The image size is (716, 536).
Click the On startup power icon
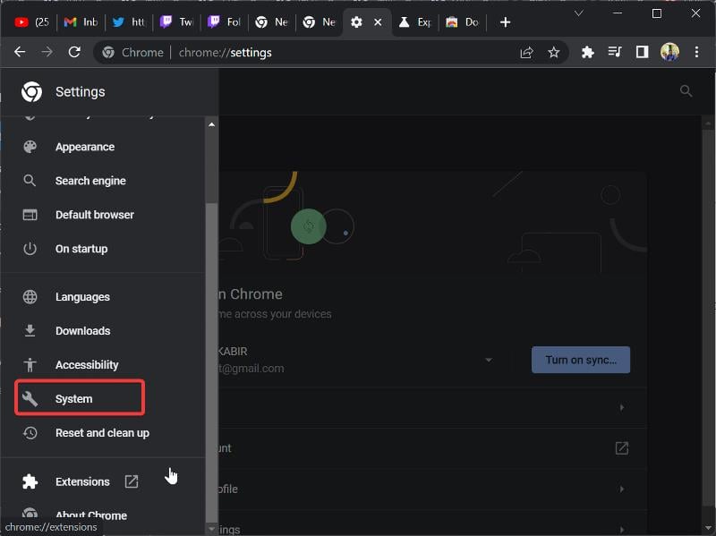point(30,249)
